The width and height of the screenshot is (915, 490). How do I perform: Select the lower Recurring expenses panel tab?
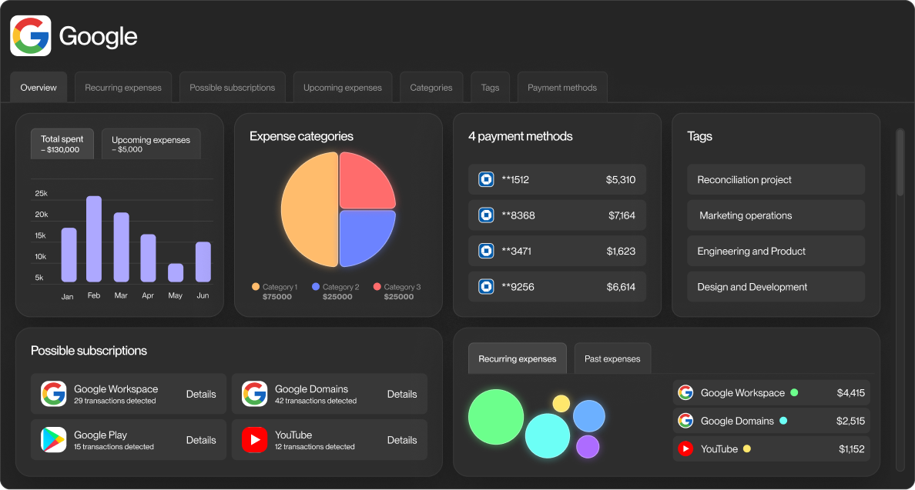pos(518,358)
